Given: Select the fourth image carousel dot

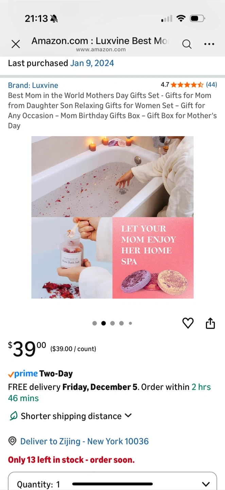Looking at the screenshot, I should [121, 323].
